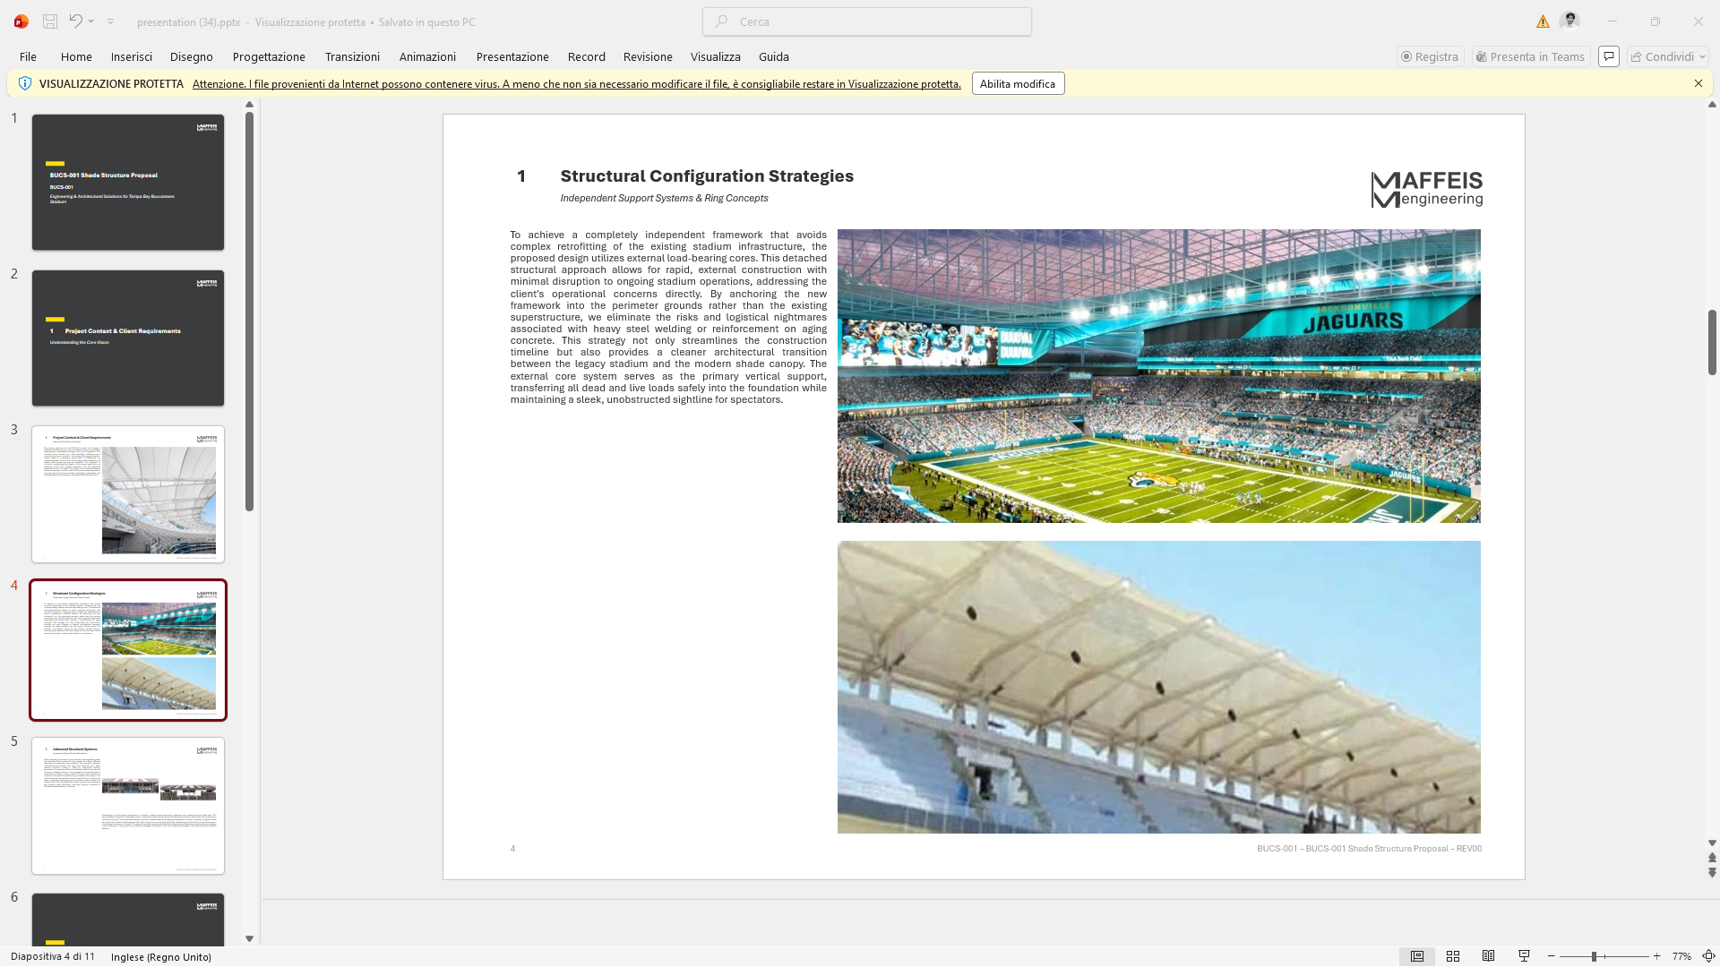Image resolution: width=1720 pixels, height=967 pixels.
Task: Switch to the Inserisci tab
Action: 132,56
